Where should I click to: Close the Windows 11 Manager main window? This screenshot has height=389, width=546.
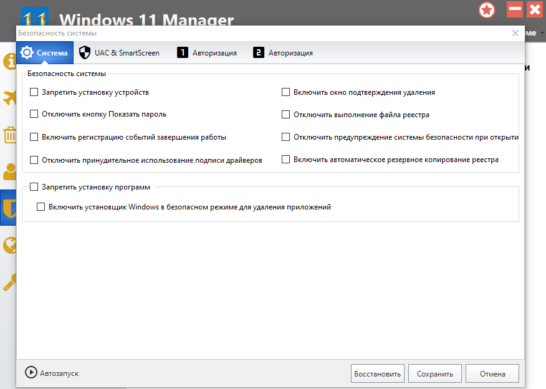[x=535, y=9]
